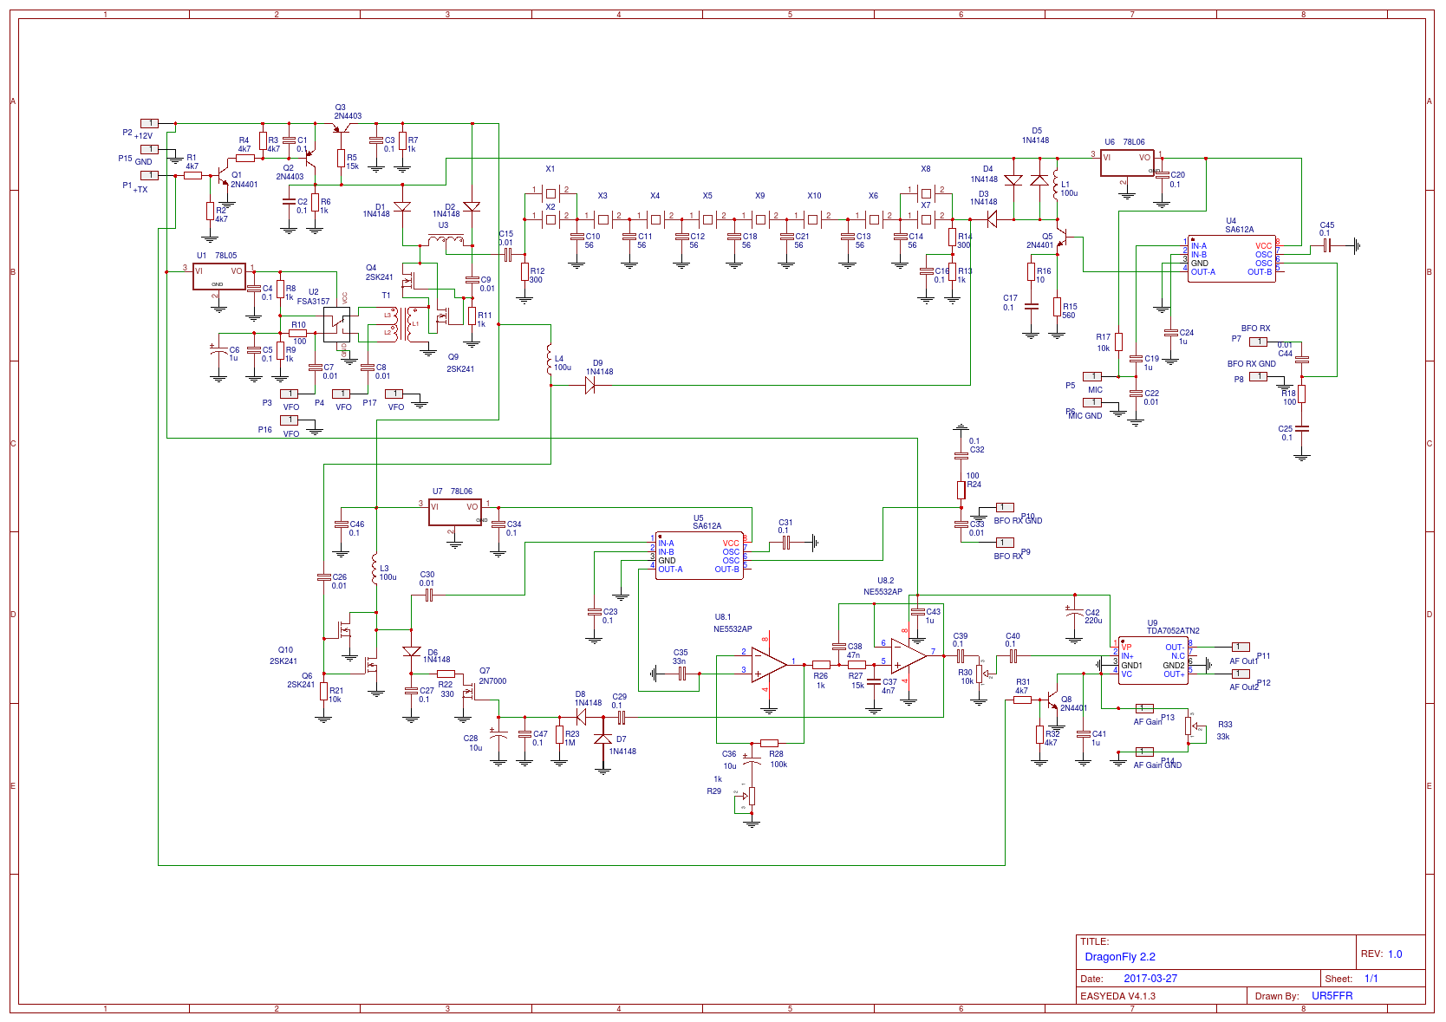Click the U5 SA612A mixer chip
The width and height of the screenshot is (1446, 1022).
tap(698, 556)
